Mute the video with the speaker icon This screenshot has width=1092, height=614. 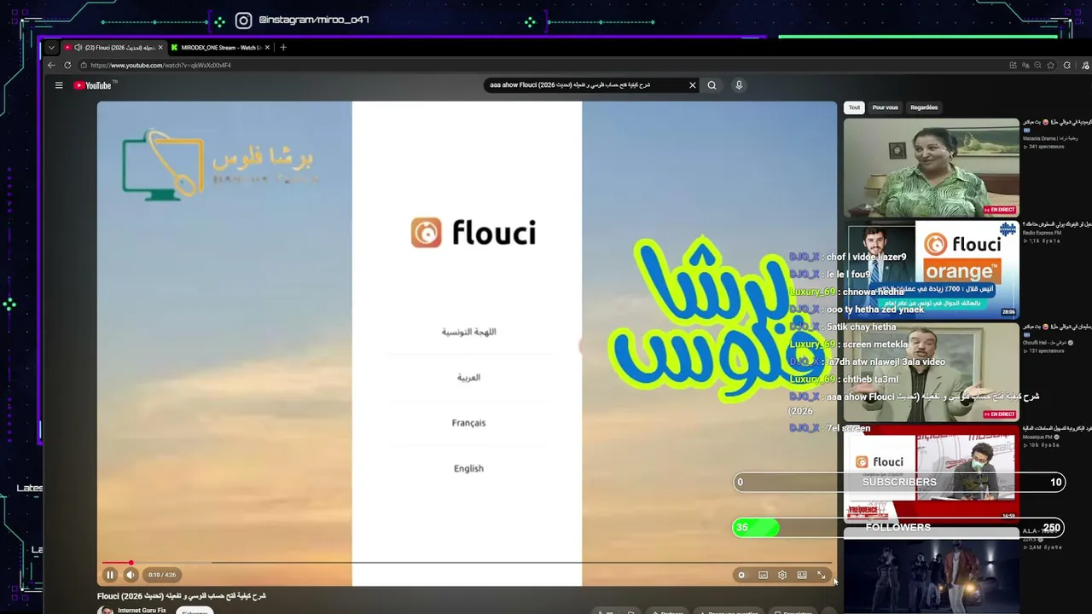click(131, 575)
